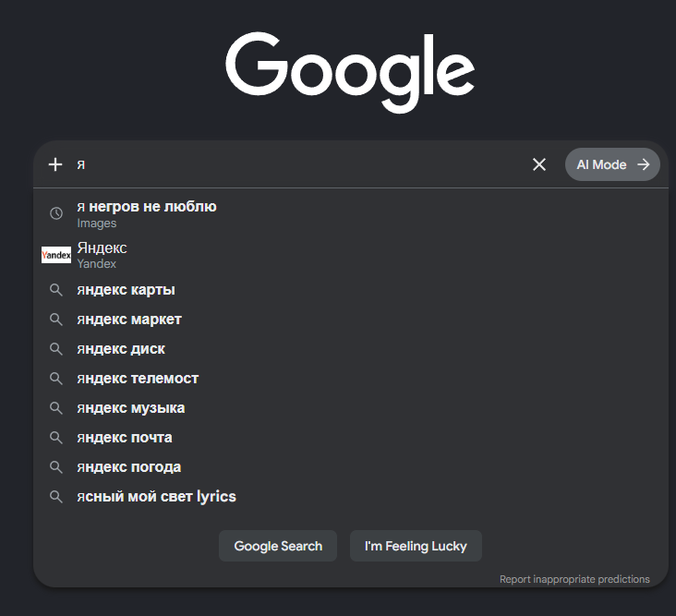Click the I'm Feeling Lucky button
This screenshot has width=676, height=616.
(x=416, y=546)
